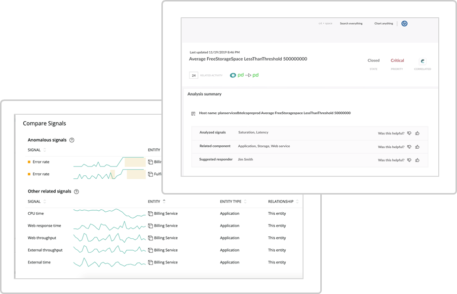Screen dimensions: 457x294
Task: Thumbs down the Suggested responder row
Action: [409, 160]
